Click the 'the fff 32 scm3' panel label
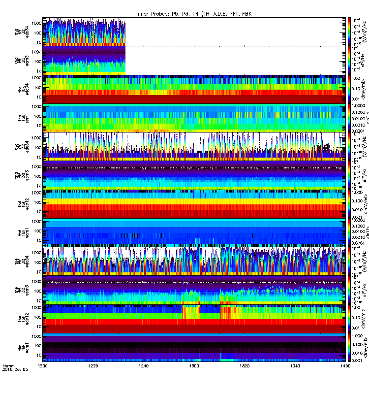The image size is (369, 394). tap(22, 291)
